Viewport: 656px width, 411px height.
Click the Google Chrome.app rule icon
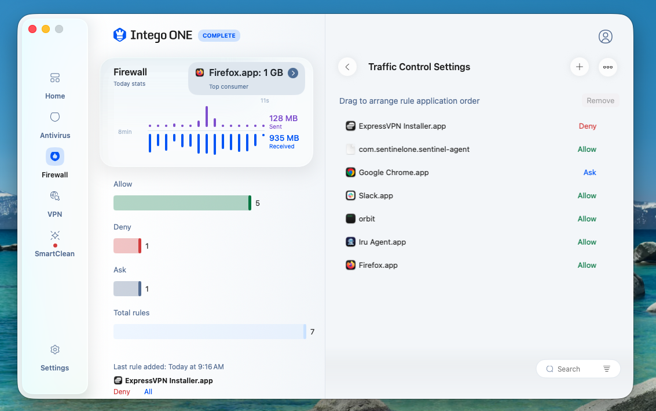coord(351,172)
